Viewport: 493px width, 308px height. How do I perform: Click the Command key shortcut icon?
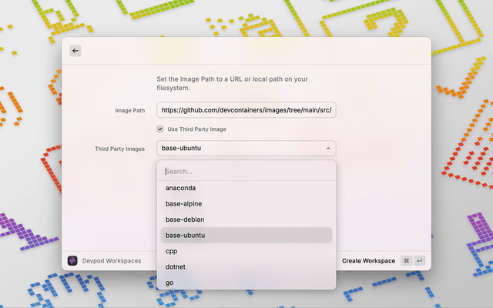406,261
